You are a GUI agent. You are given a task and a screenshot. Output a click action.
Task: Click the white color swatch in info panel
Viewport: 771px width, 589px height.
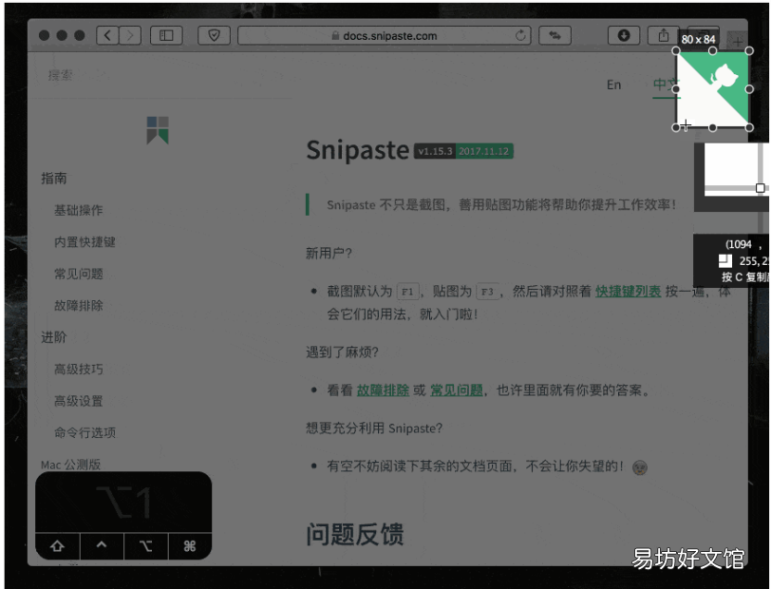[725, 261]
